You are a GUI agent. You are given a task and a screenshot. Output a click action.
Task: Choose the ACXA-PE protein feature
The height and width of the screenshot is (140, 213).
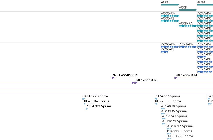[205, 62]
